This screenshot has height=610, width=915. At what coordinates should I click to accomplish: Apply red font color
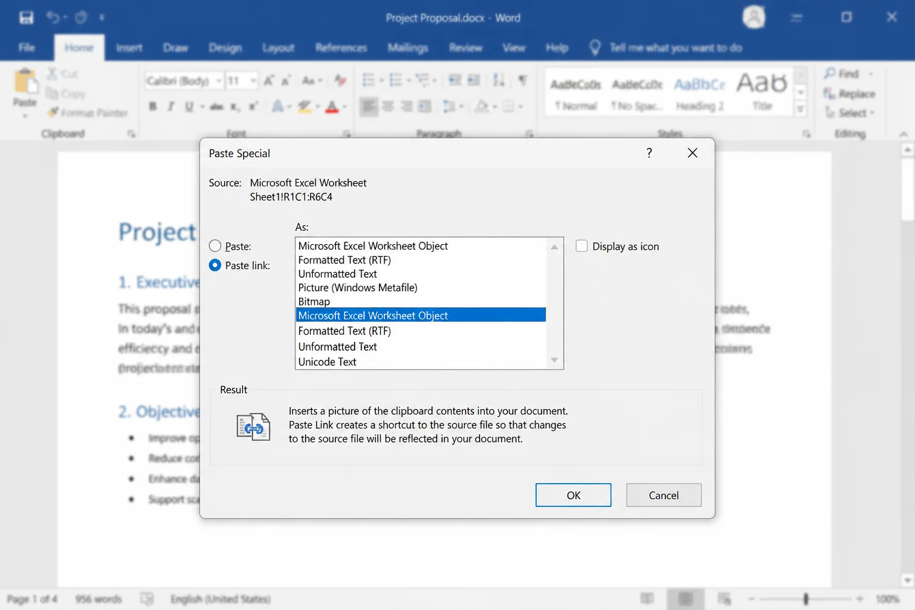[332, 107]
